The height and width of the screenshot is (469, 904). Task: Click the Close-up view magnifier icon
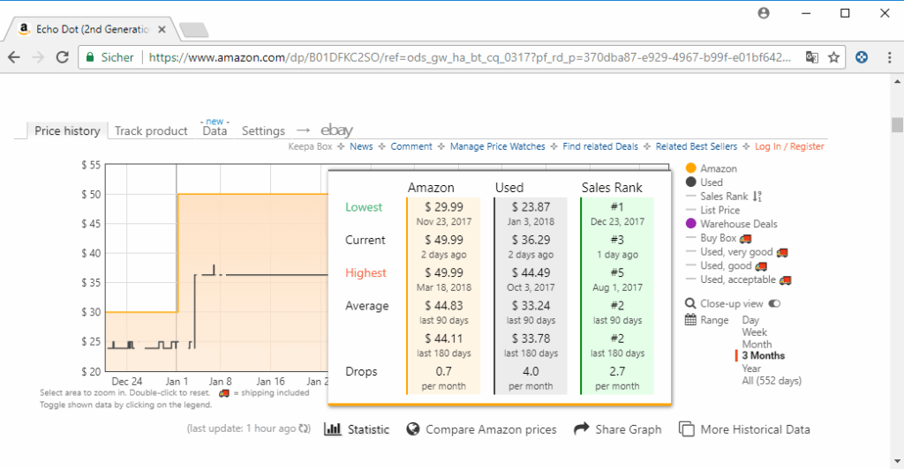coord(690,303)
